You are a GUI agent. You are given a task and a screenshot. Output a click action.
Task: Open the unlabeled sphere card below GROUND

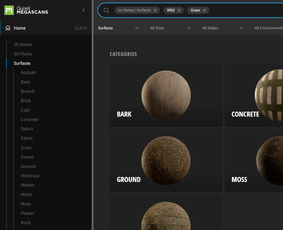click(x=166, y=212)
